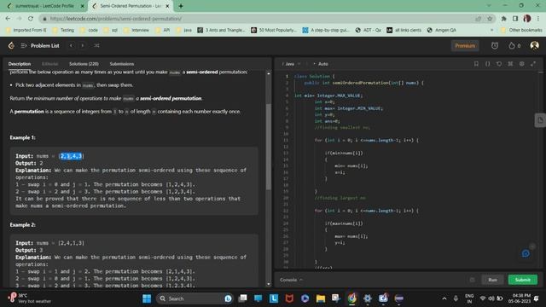Open the user profile avatar
This screenshot has height=307, width=546.
pyautogui.click(x=534, y=45)
